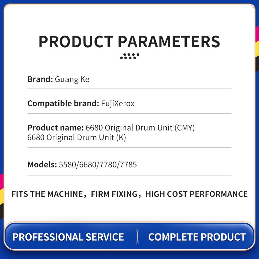Click the divider between banner labels
This screenshot has width=259, height=259.
(x=137, y=237)
